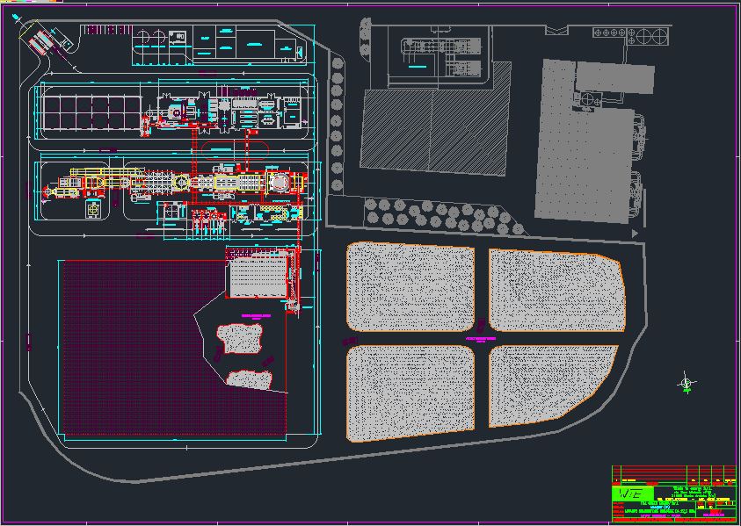This screenshot has width=741, height=526.
Task: Click the twelve-cell rectangular grid structure
Action: (x=91, y=112)
